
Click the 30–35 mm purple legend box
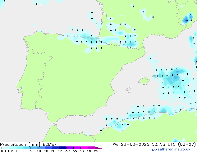pos(70,148)
